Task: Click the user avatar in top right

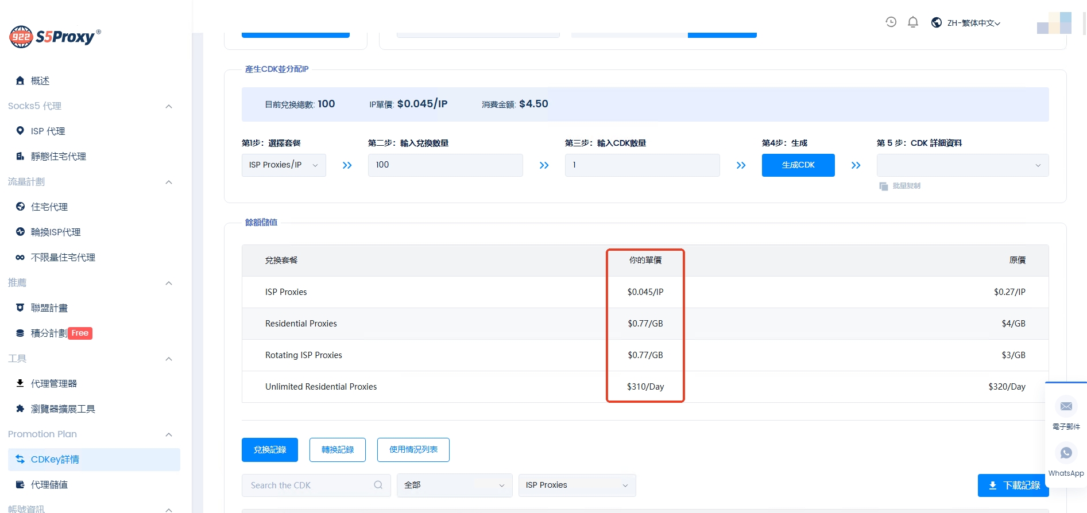Action: click(1054, 23)
